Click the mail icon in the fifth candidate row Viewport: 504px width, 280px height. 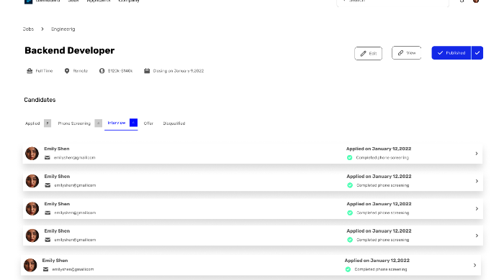[x=45, y=269]
